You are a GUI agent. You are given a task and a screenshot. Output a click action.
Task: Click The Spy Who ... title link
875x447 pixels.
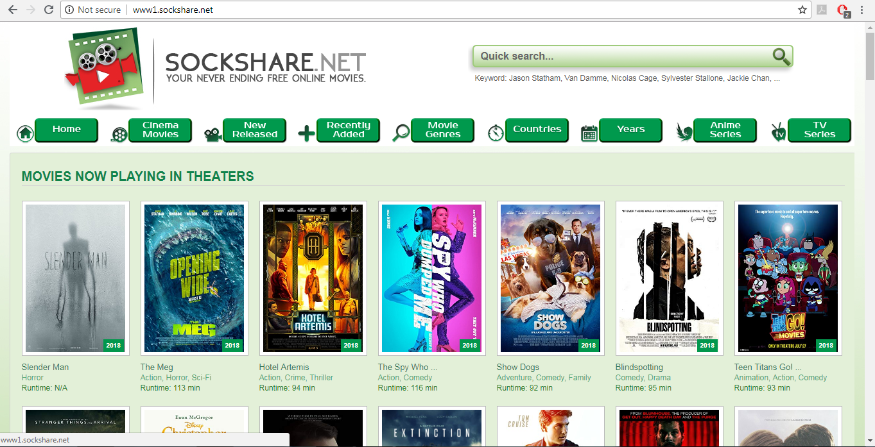(x=408, y=367)
